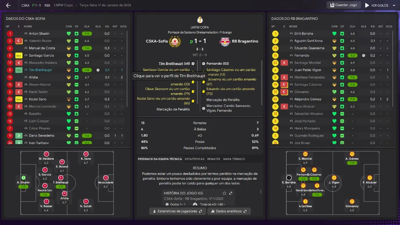
Task: Click the HdJ badge beside Tim Breithaupt
Action: point(19,70)
